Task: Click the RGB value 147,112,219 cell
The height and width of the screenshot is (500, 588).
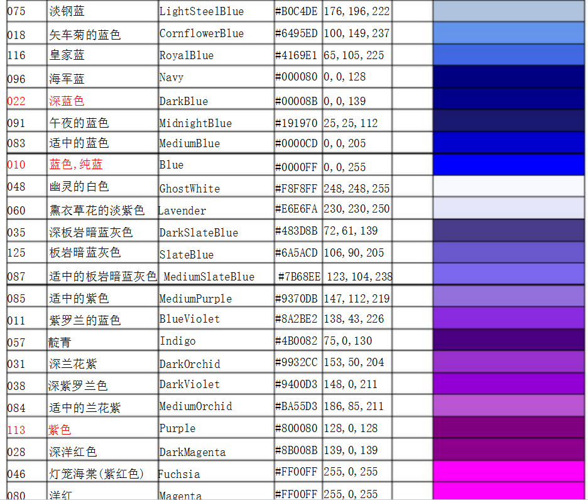Action: coord(356,298)
